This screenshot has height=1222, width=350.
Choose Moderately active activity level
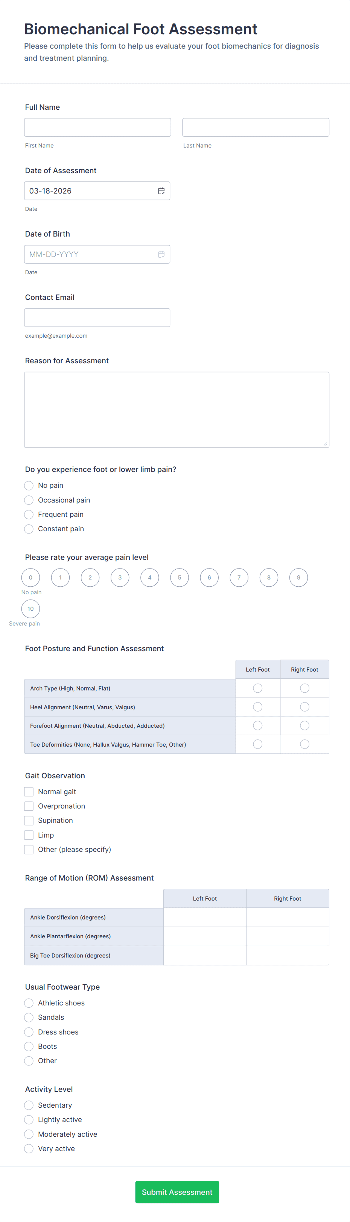(29, 1134)
